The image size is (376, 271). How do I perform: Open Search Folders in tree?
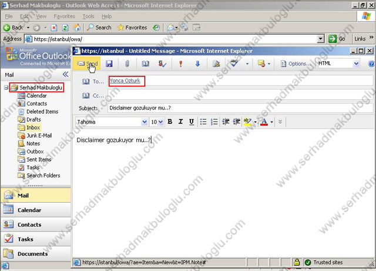point(39,175)
